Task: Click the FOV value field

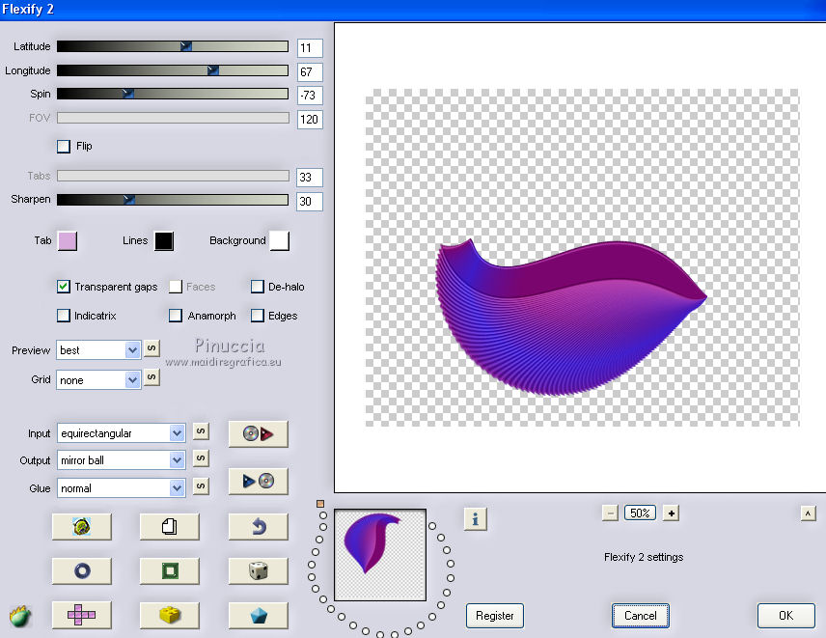Action: click(x=310, y=119)
